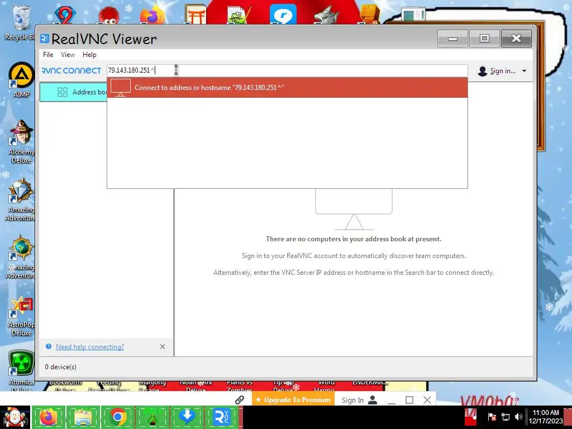This screenshot has width=572, height=429.
Task: Click the Address book grid icon
Action: [63, 92]
